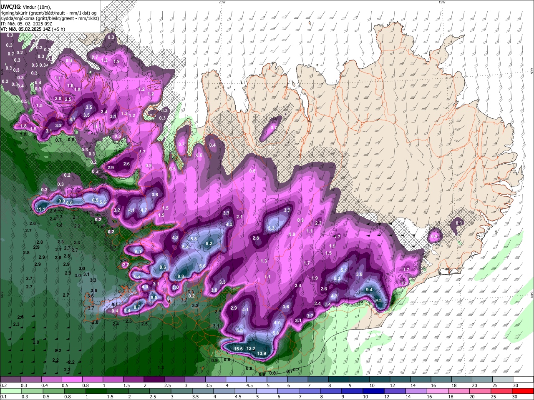Viewport: 534px width, 400px height.
Task: Click the 6.5 value on Snæfellsnes peninsula
Action: [95, 200]
